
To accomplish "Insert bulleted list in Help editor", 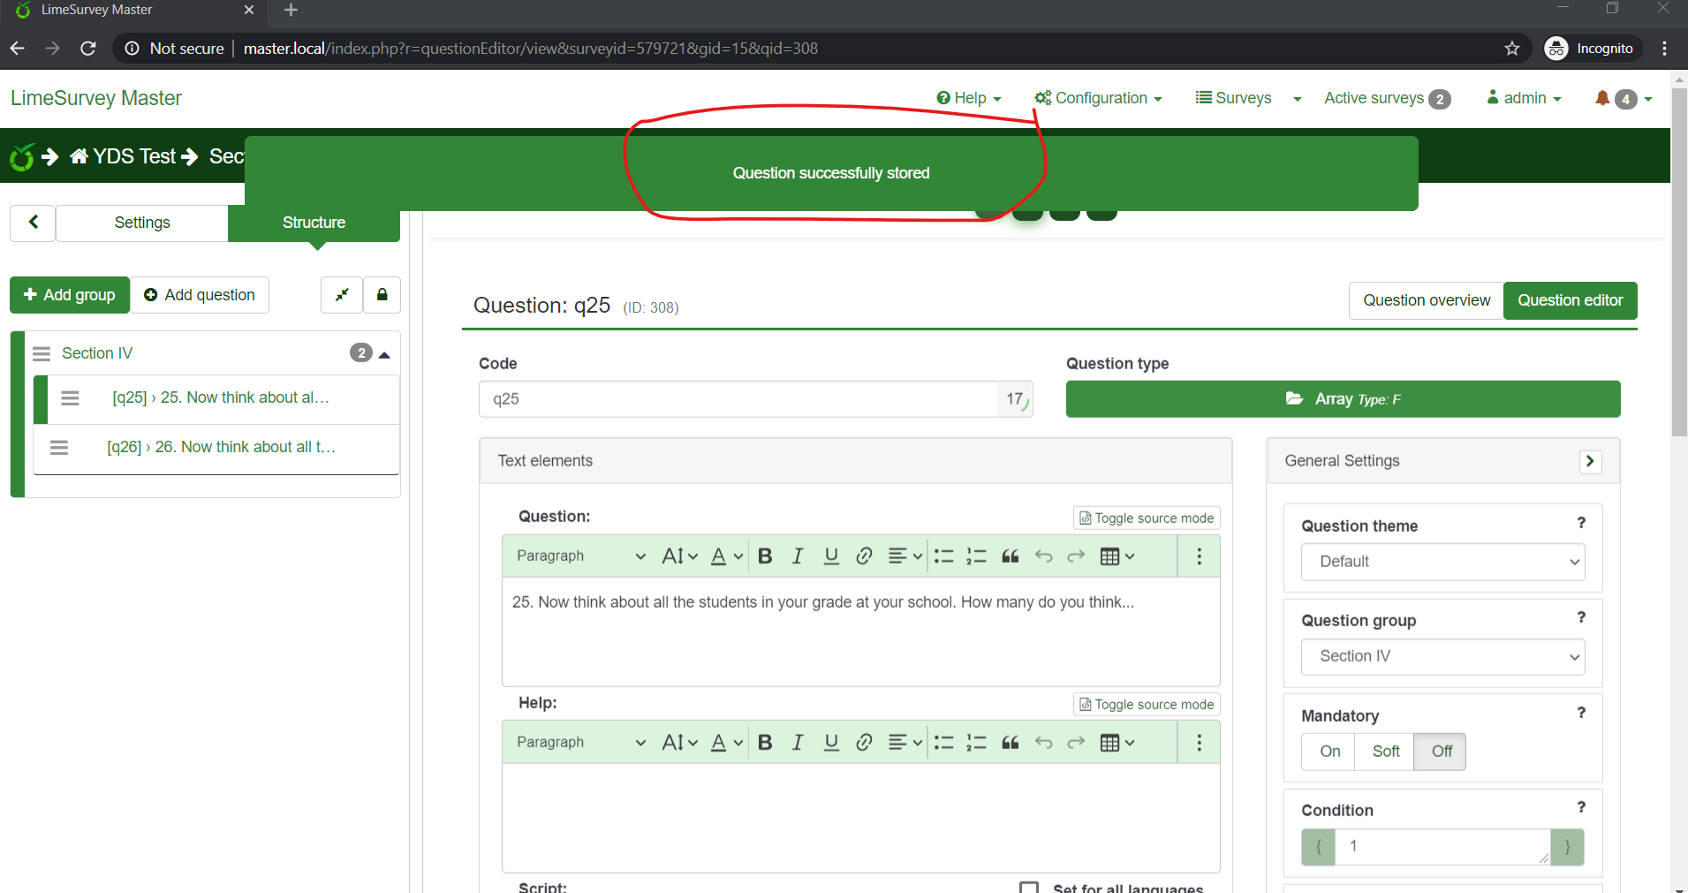I will [943, 742].
